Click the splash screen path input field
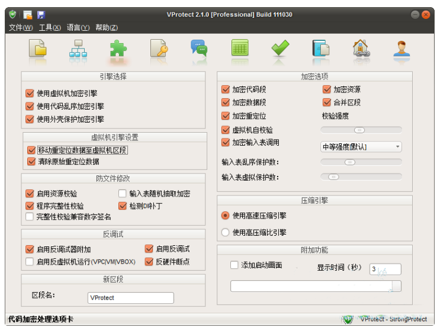This screenshot has width=437, height=327. click(311, 286)
